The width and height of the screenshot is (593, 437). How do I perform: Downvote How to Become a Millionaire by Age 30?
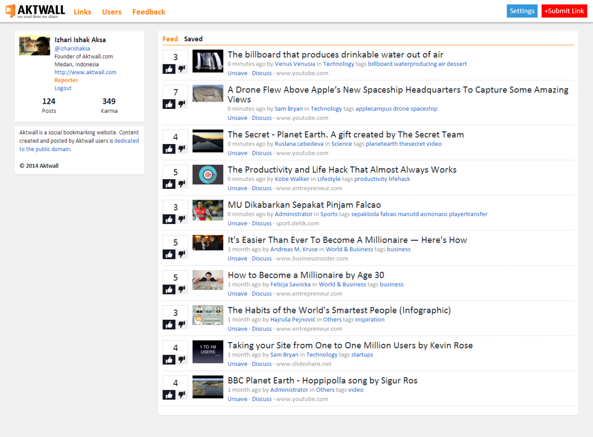pyautogui.click(x=182, y=290)
